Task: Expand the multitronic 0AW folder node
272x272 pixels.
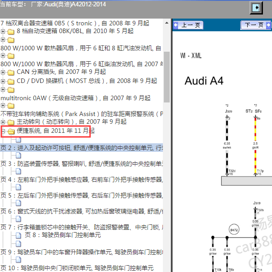Action: [3, 89]
